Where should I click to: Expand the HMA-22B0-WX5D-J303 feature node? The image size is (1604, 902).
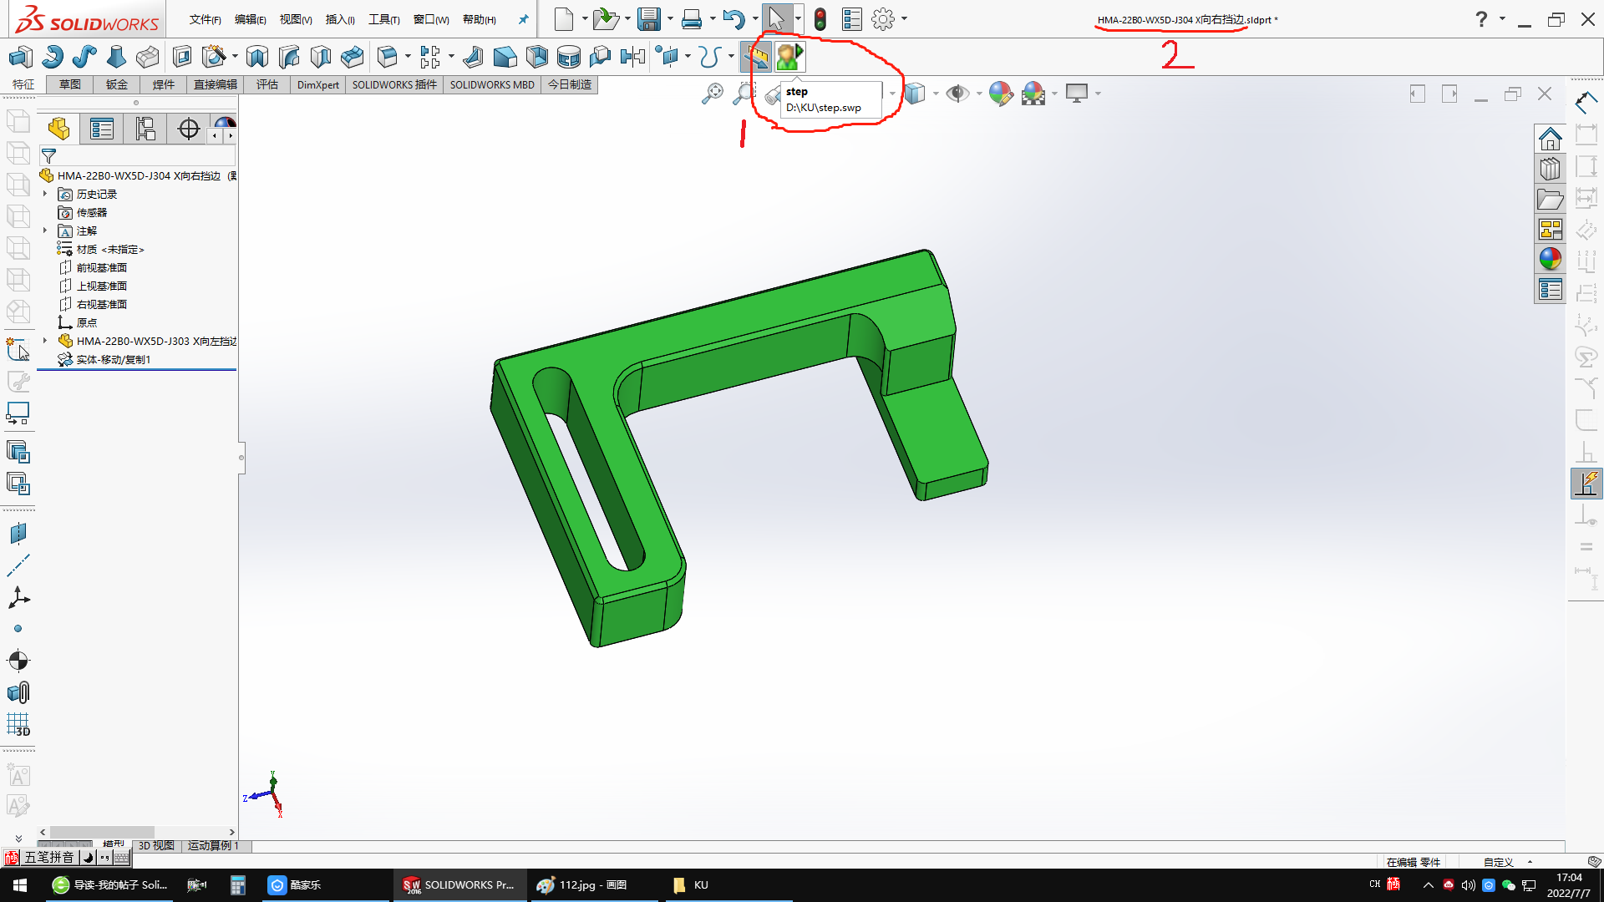tap(45, 341)
